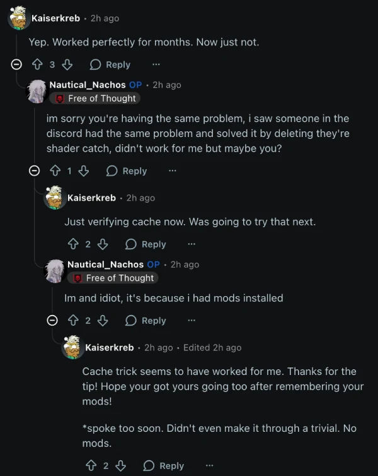Upvote the shader cache suggestion comment

click(x=55, y=171)
